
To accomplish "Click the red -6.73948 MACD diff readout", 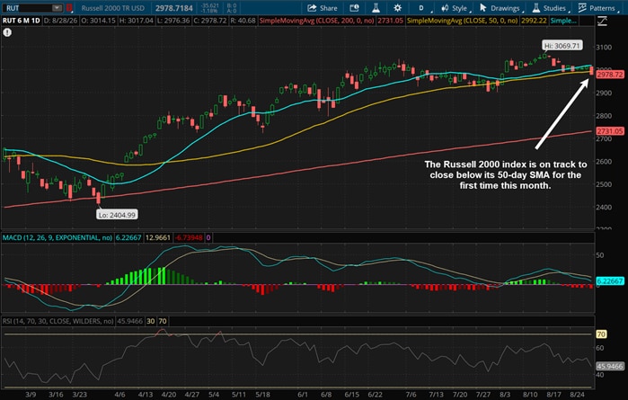I will click(x=189, y=237).
